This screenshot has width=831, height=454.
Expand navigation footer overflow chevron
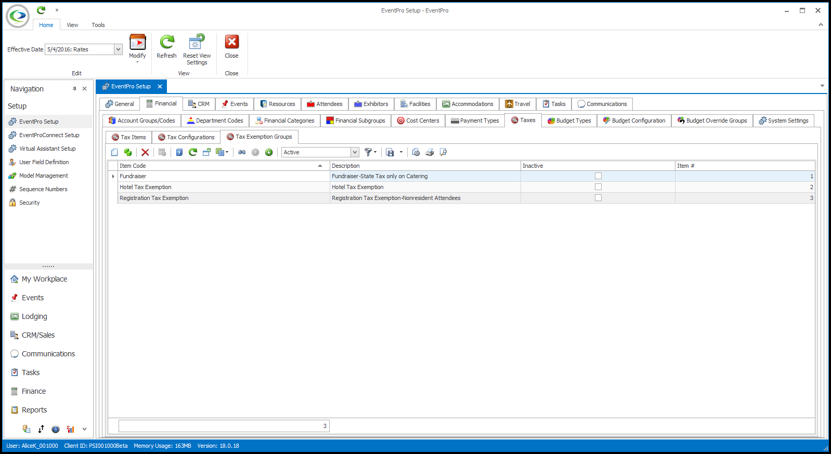(84, 429)
